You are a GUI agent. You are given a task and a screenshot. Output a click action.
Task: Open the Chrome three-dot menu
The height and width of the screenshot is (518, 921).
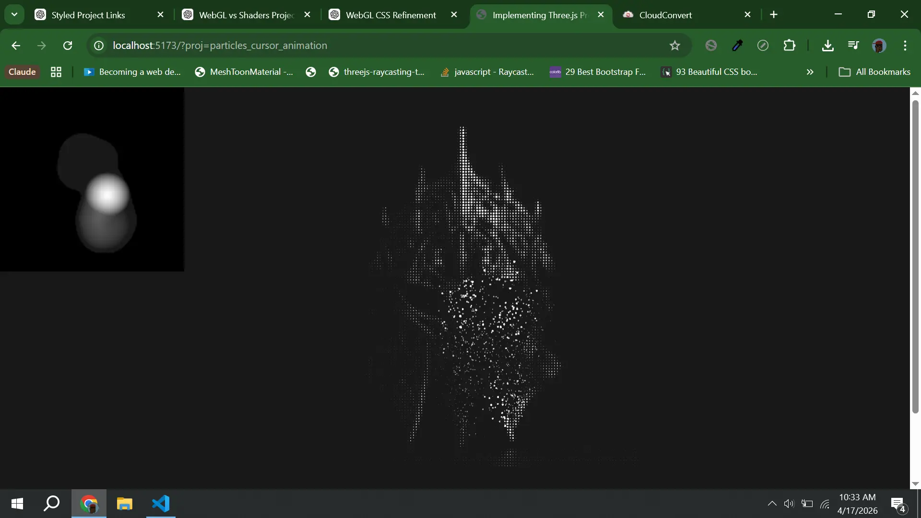[x=905, y=46]
